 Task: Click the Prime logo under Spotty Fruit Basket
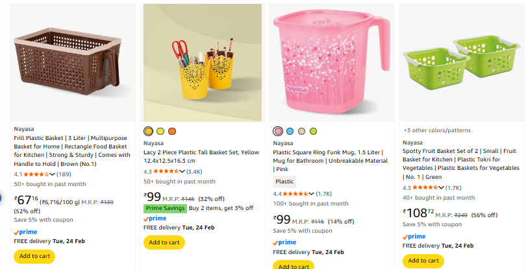tap(414, 237)
